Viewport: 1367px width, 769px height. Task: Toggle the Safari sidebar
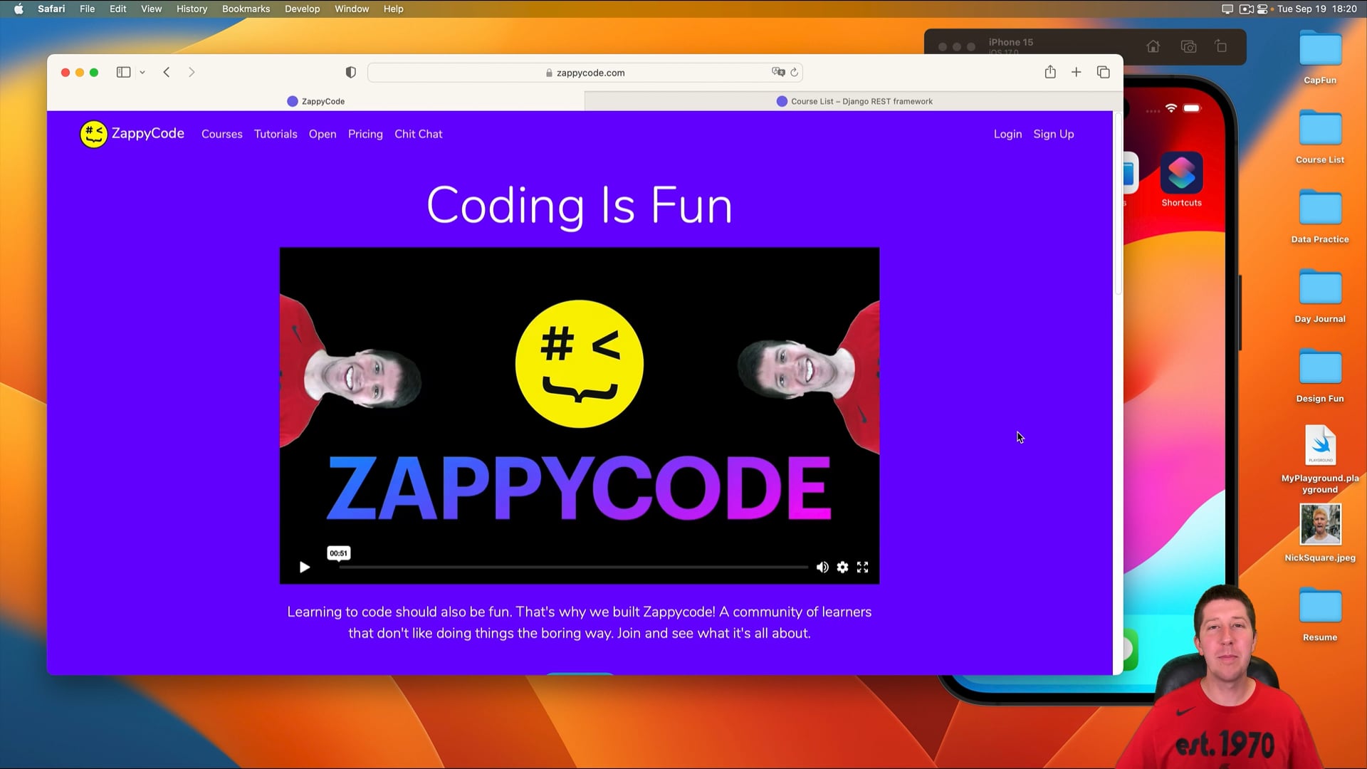tap(123, 72)
